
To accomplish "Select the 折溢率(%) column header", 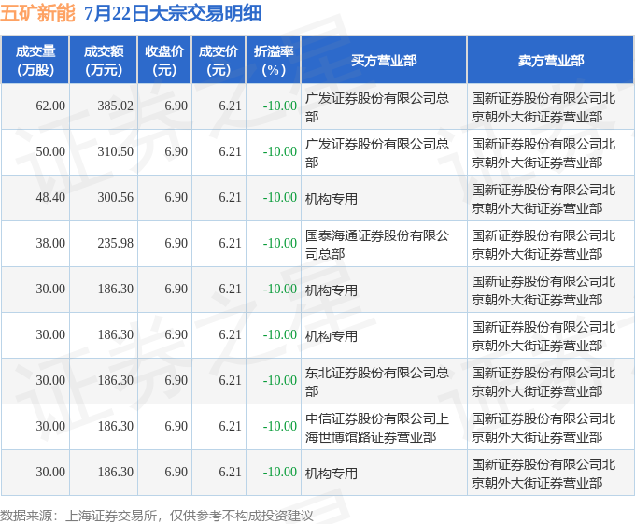I will pos(274,60).
